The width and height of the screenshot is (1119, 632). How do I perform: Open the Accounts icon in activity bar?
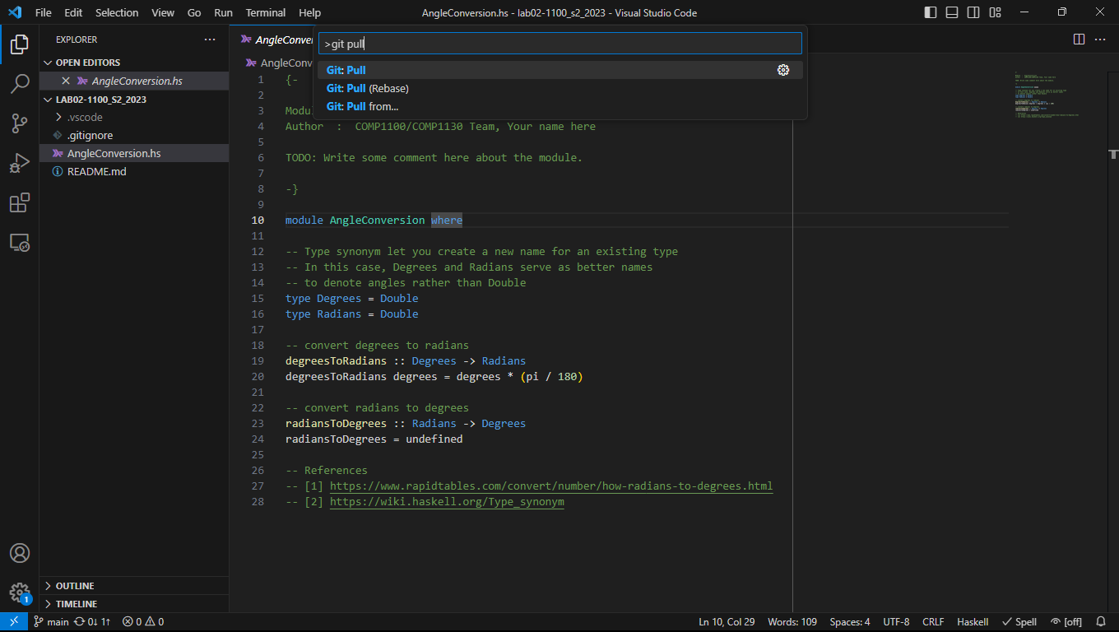(x=20, y=553)
